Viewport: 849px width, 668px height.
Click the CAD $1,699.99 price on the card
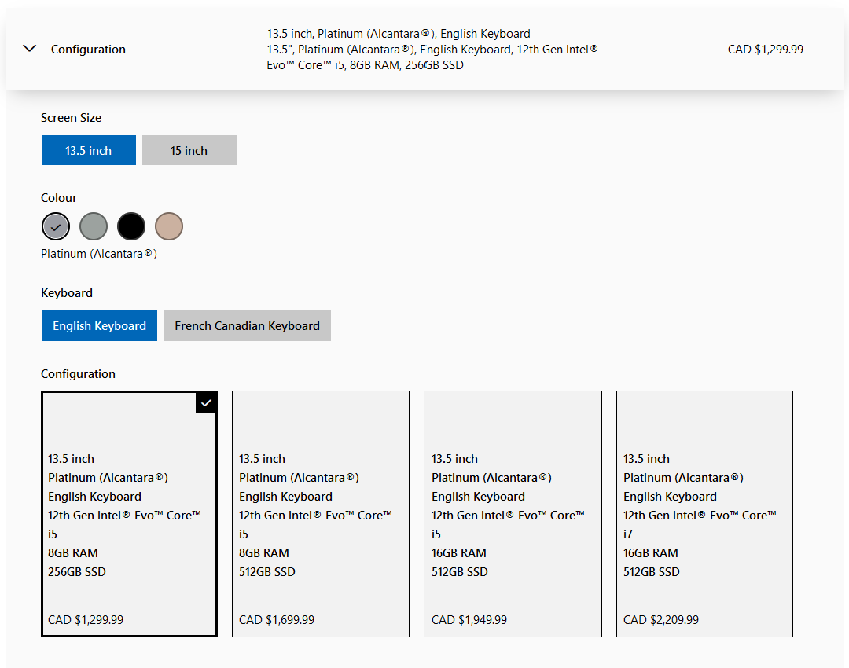tap(277, 620)
